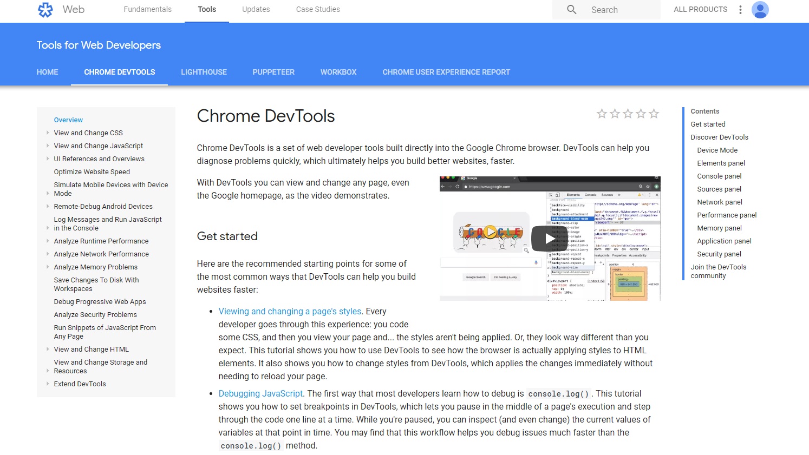
Task: Follow the Viewing and changing a page's styles link
Action: (x=290, y=311)
